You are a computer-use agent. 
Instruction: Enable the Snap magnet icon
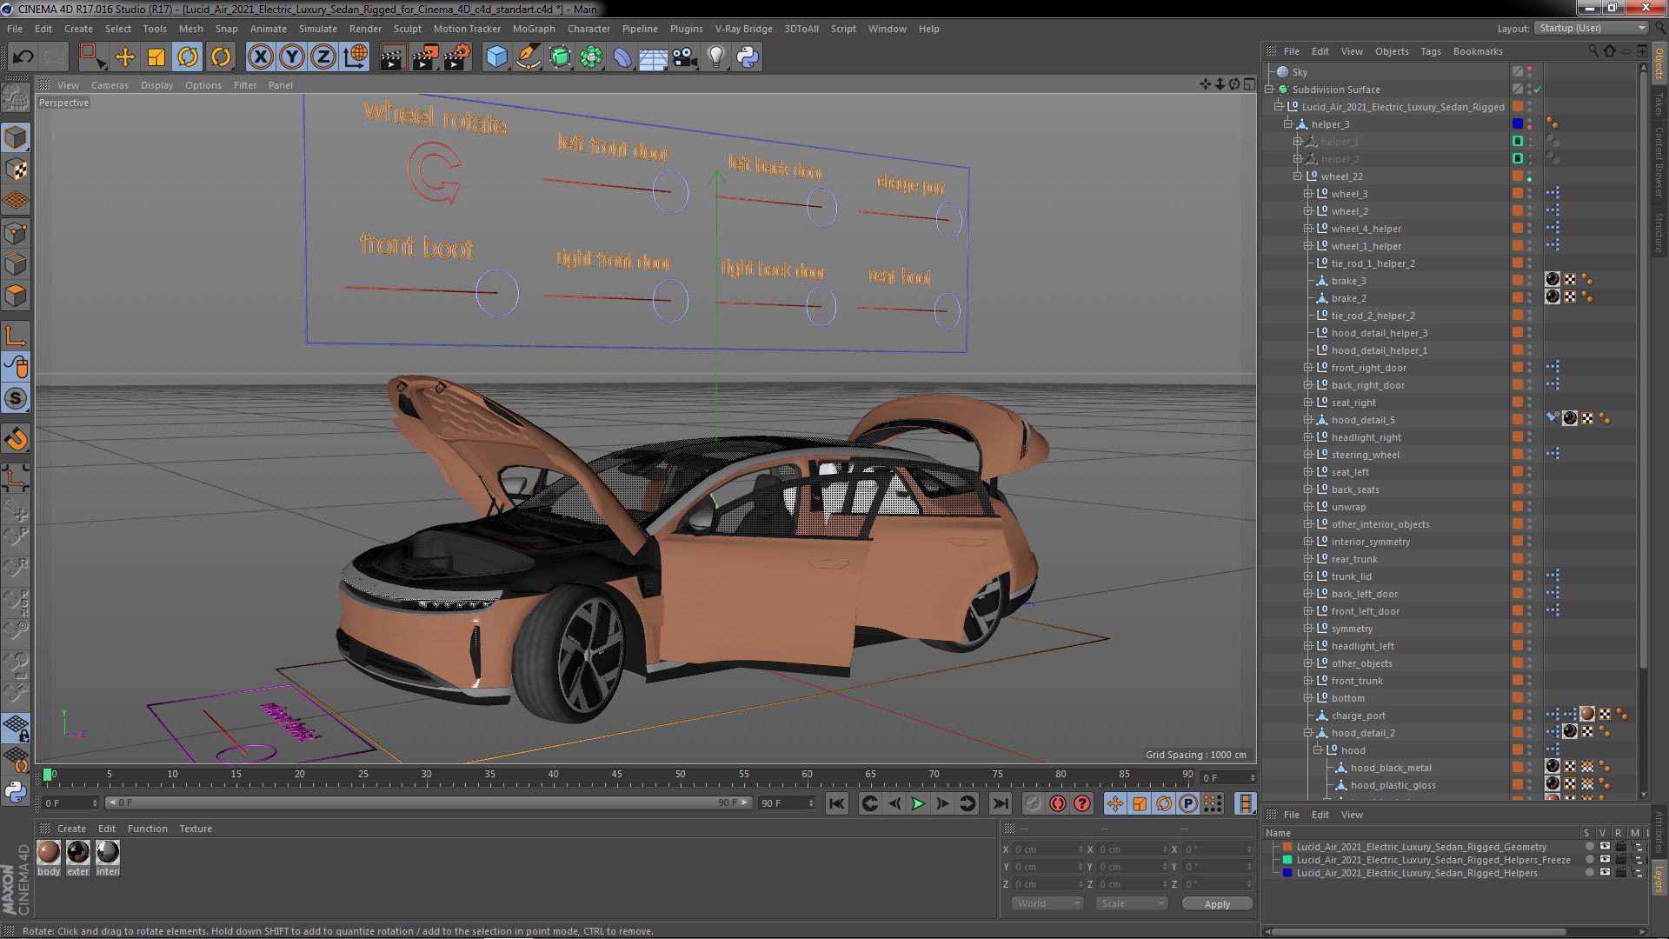16,439
